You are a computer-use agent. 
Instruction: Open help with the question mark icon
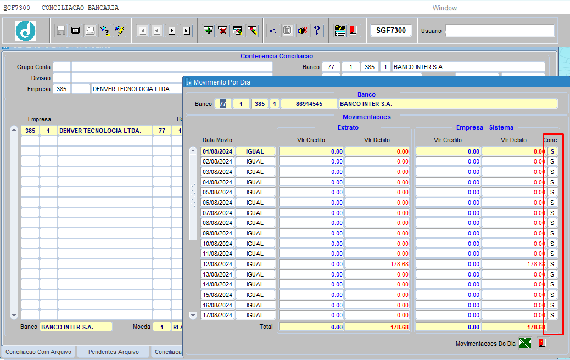(317, 31)
